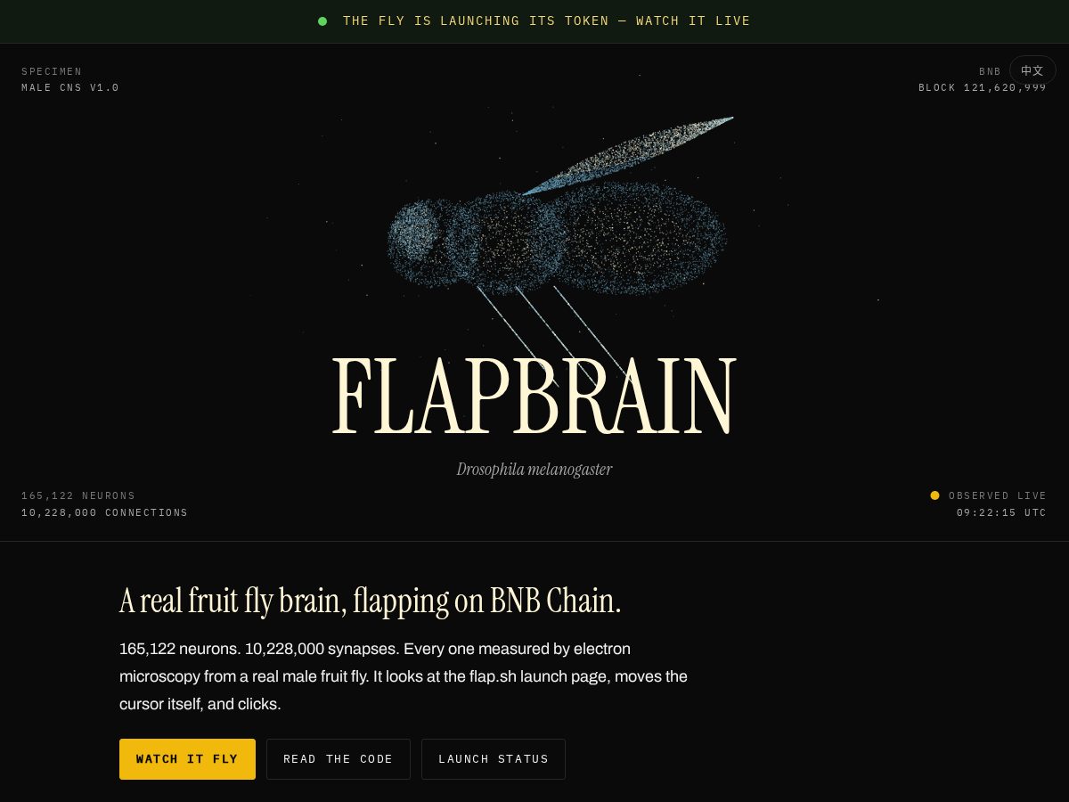Viewport: 1069px width, 802px height.
Task: Click the OBSERVED LIVE label
Action: click(998, 496)
